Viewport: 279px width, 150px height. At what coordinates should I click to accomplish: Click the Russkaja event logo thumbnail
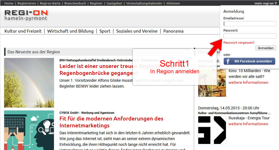click(x=212, y=130)
